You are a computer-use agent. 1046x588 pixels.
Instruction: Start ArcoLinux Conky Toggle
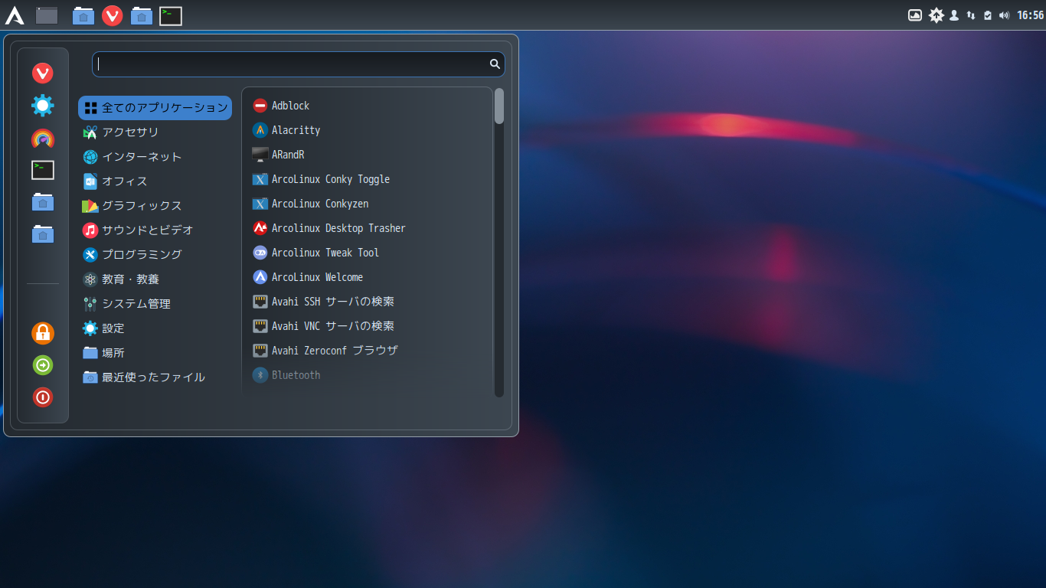click(x=367, y=179)
